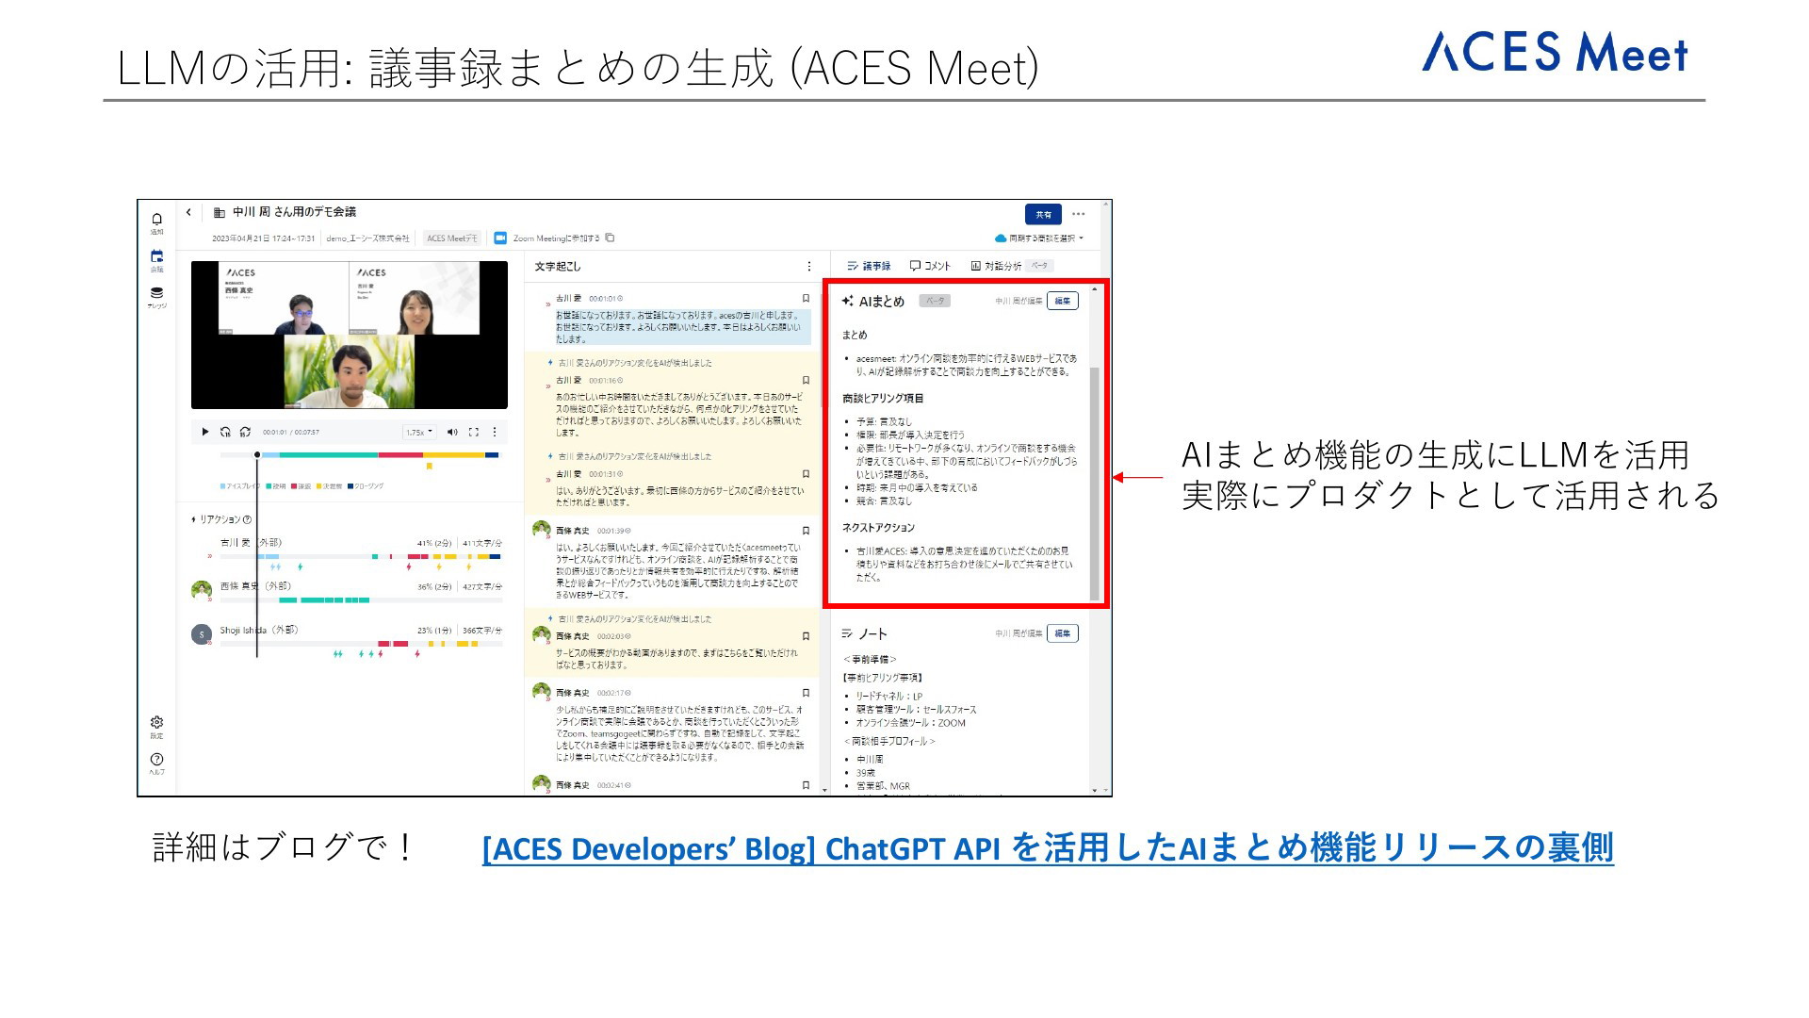Open the settings gear in sidebar

(x=156, y=722)
